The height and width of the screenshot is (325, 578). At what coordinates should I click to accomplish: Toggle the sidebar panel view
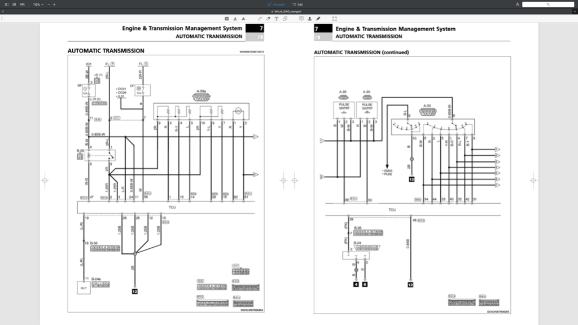click(x=7, y=5)
